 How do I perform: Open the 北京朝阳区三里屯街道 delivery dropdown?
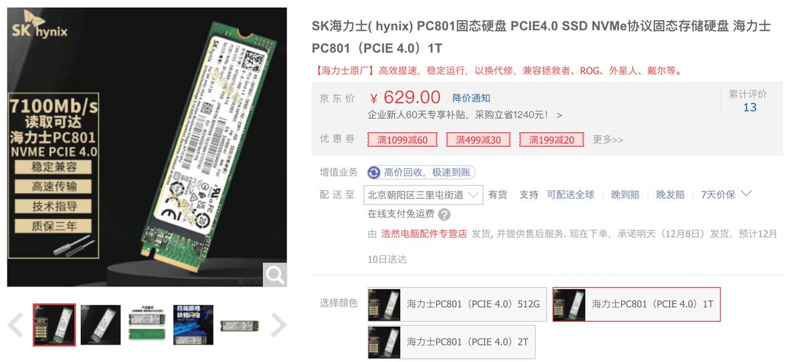423,195
